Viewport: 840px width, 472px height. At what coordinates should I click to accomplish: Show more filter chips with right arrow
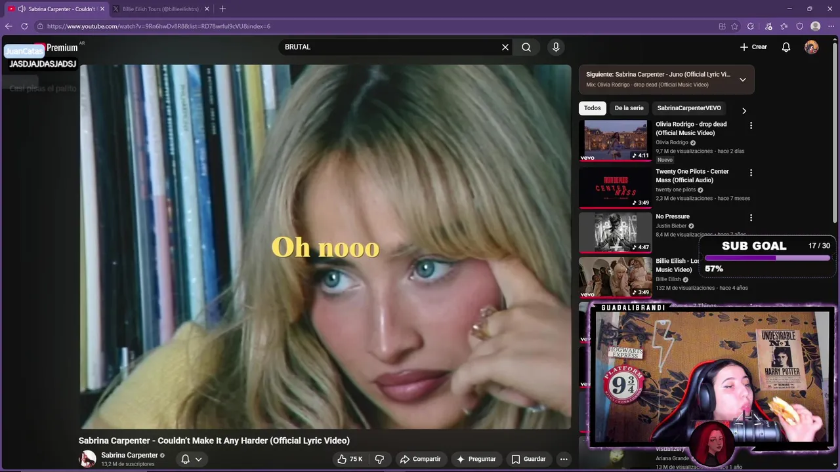(744, 111)
